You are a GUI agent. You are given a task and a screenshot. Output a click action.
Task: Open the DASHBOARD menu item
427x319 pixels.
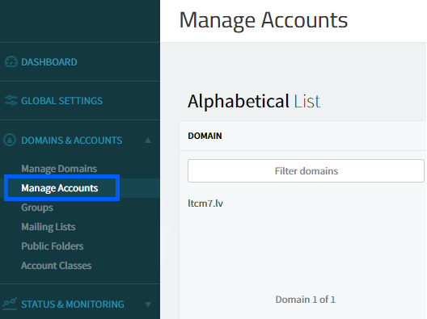pos(49,62)
